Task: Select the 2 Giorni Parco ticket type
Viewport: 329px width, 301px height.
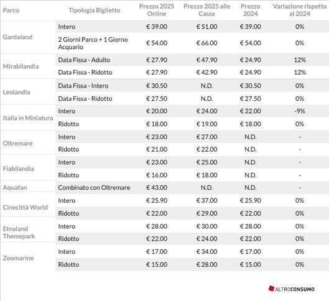Action: pos(93,43)
